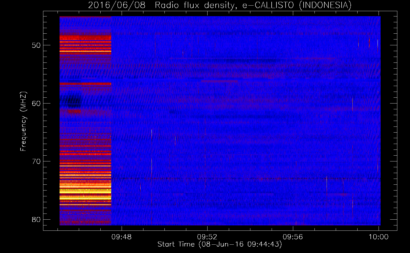The image size is (410, 253).
Task: Select the 80 MHz tick label
Action: [36, 219]
